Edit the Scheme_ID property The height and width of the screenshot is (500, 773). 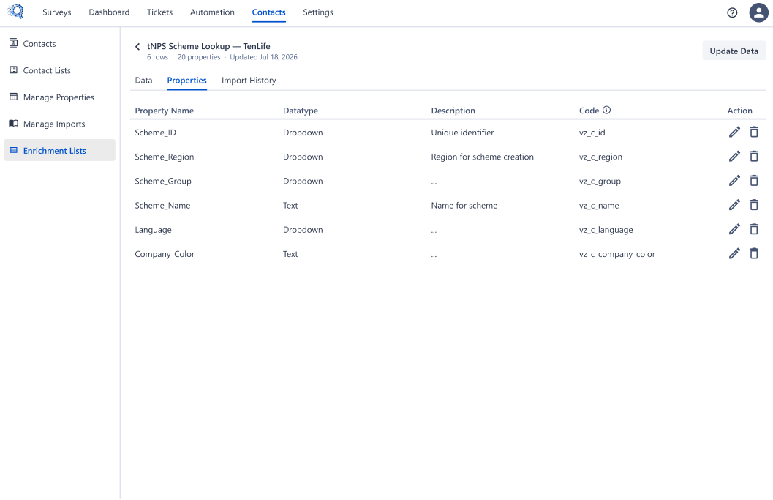pyautogui.click(x=734, y=133)
